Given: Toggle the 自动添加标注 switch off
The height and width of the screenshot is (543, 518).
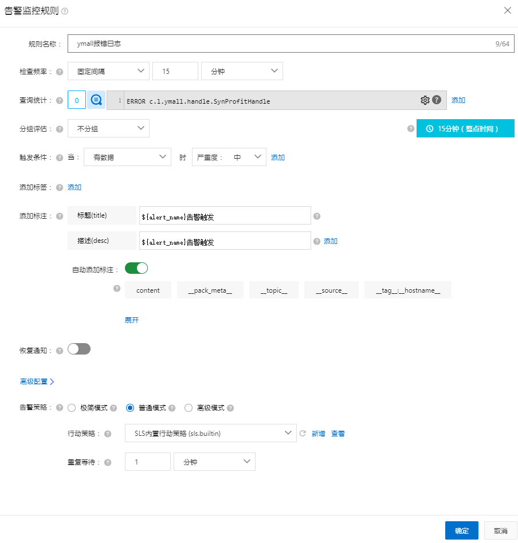Looking at the screenshot, I should click(x=136, y=268).
